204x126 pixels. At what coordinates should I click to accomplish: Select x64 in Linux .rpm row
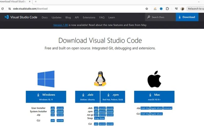click(x=96, y=112)
